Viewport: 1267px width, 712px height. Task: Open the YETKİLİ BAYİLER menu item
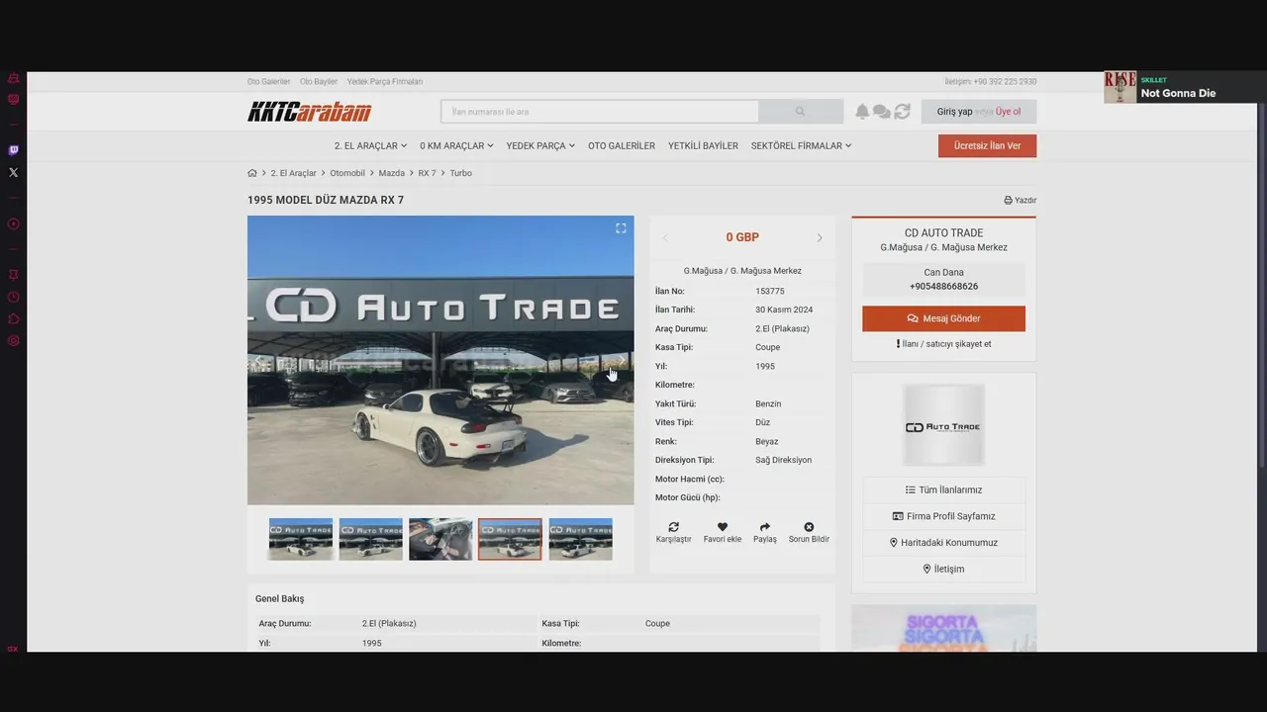point(703,145)
